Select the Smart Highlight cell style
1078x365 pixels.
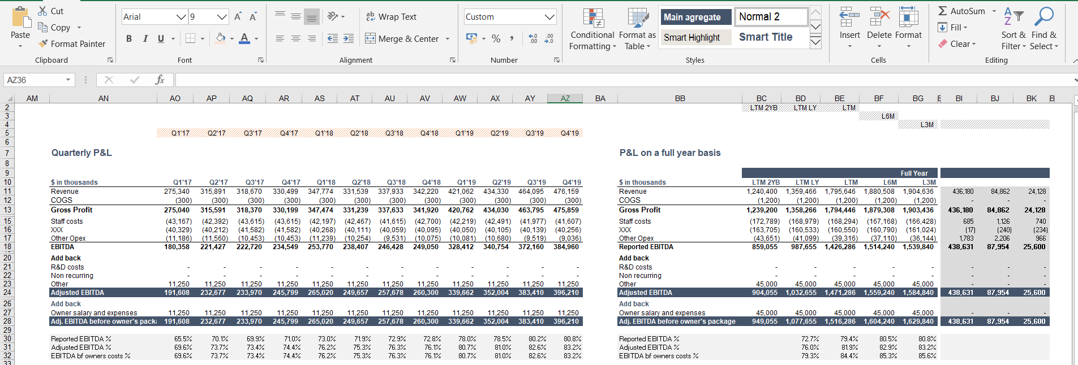click(696, 37)
